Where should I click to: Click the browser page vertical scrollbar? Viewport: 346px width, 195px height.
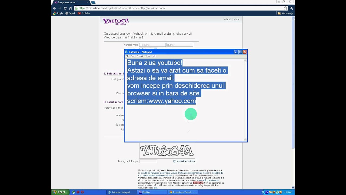click(x=293, y=84)
